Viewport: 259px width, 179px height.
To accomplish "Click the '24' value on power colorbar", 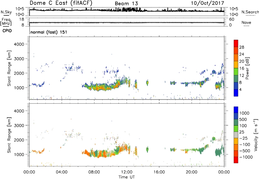I will pos(242,54).
